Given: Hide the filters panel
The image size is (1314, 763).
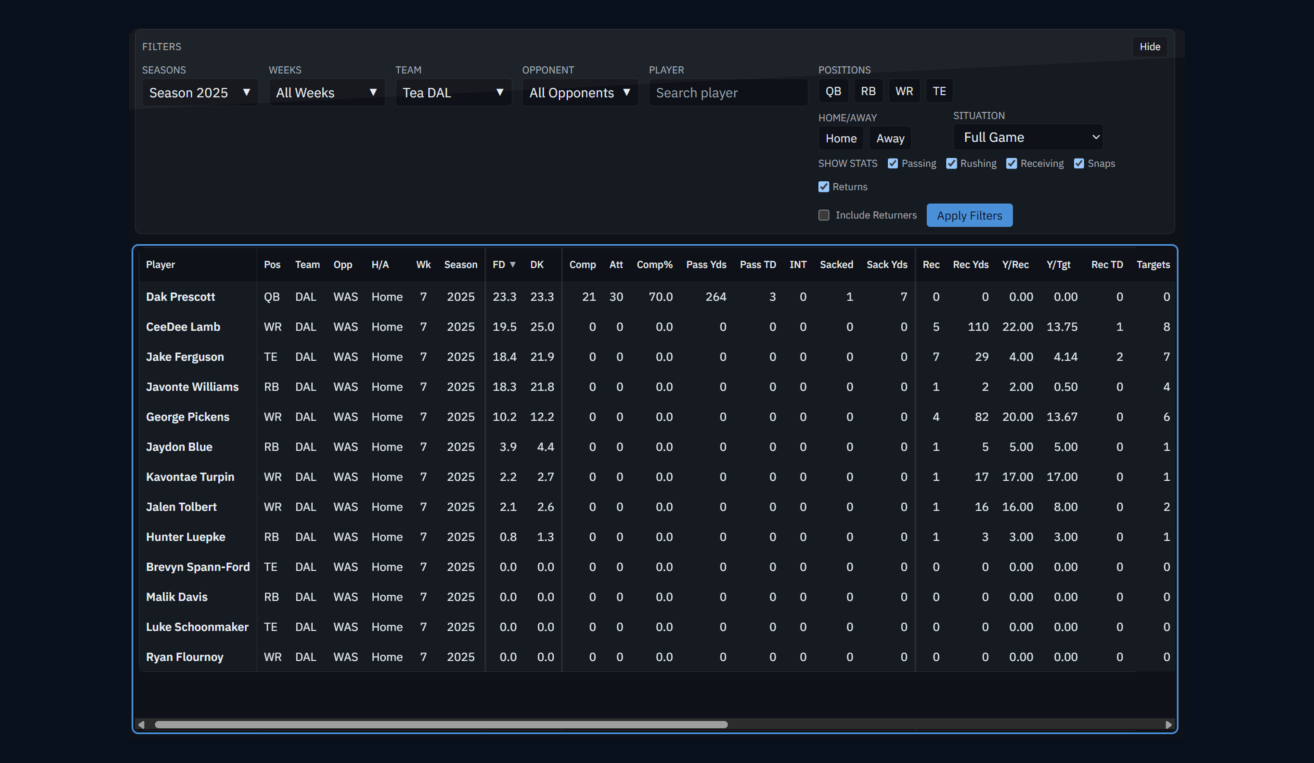Looking at the screenshot, I should 1150,47.
